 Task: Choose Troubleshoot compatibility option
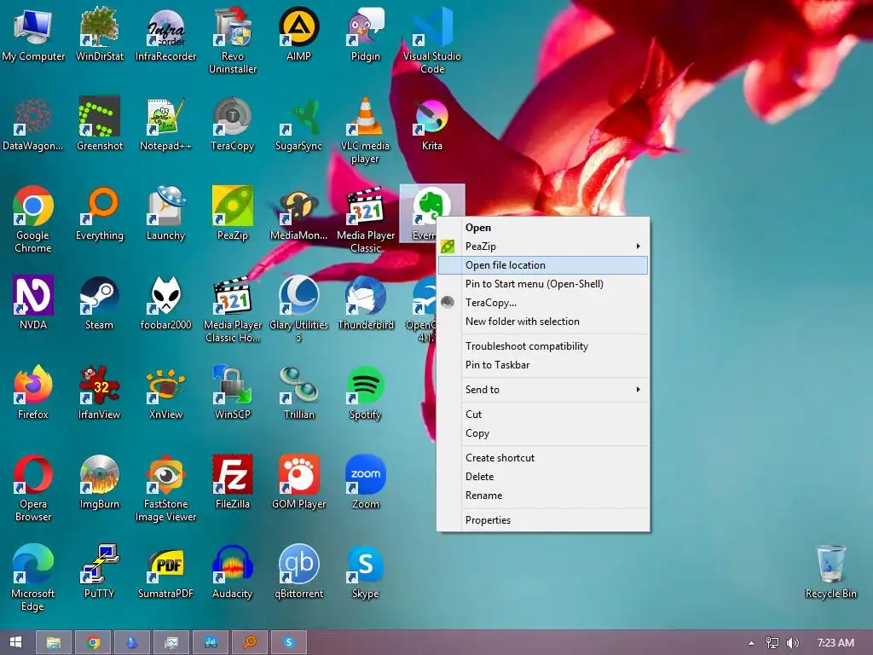543,346
